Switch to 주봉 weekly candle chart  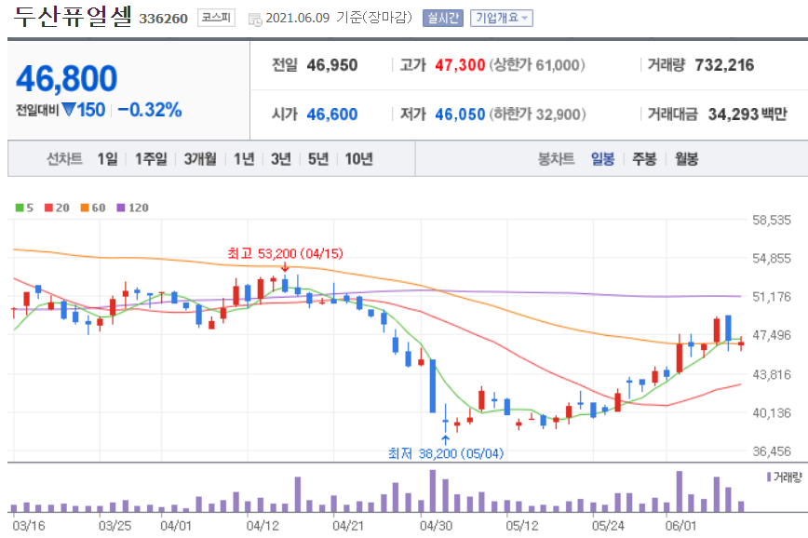click(x=644, y=159)
